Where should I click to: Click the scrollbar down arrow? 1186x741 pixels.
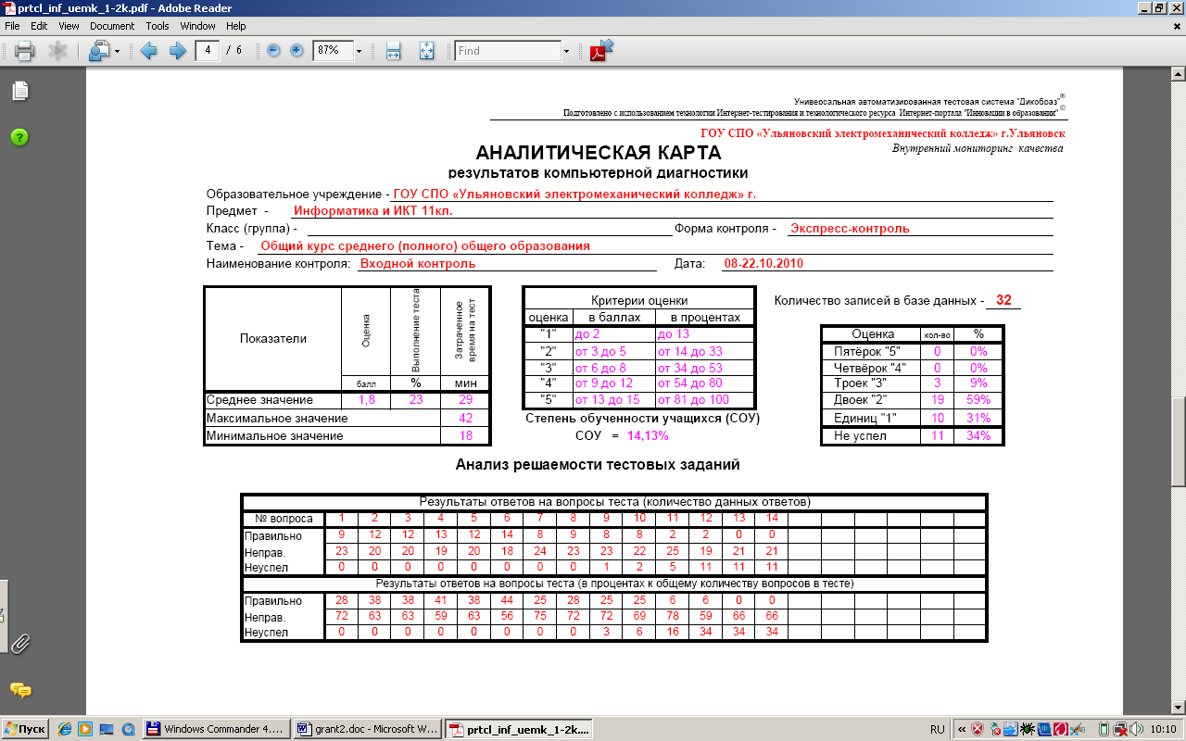(1179, 706)
